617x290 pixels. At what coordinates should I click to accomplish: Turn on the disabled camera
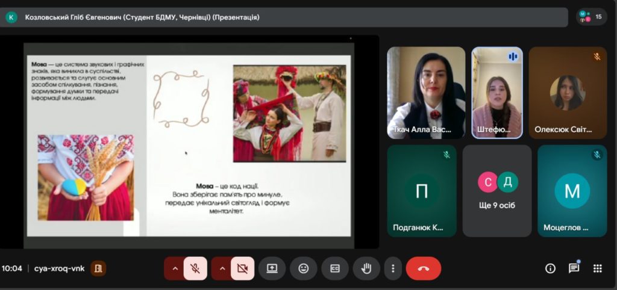pyautogui.click(x=242, y=268)
